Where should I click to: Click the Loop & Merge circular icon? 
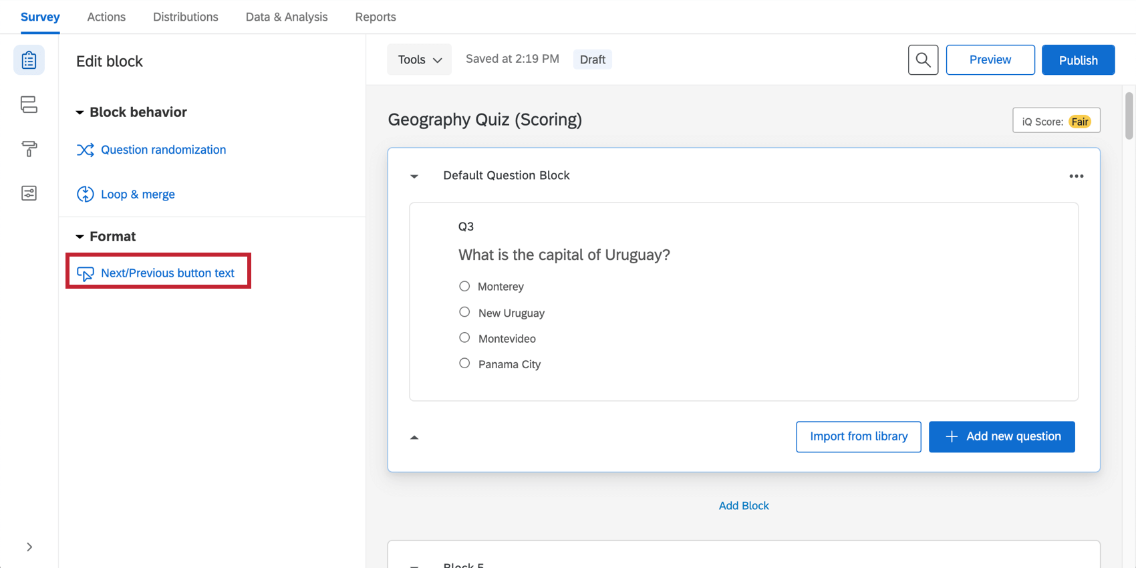[x=85, y=194]
